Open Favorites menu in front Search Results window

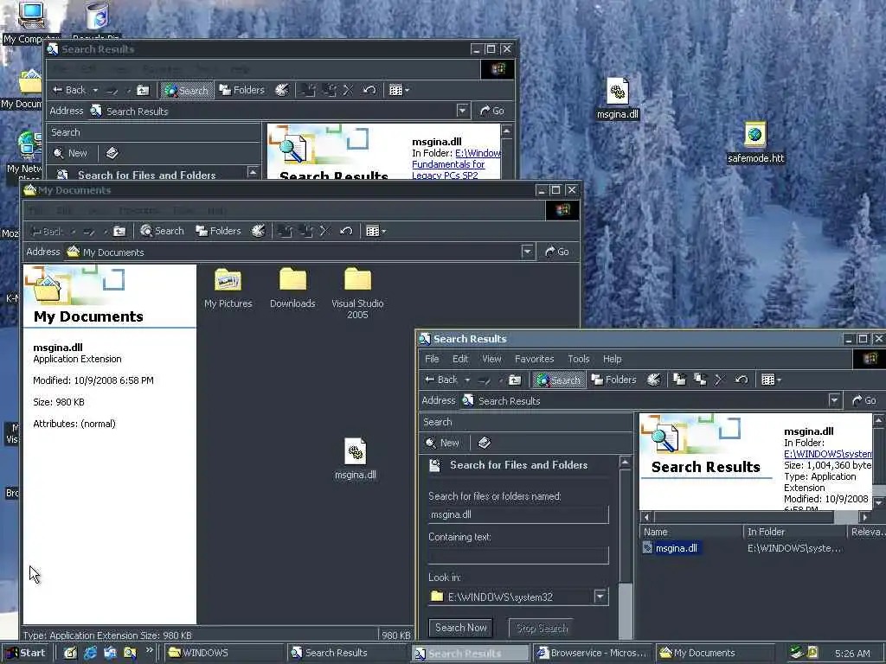[534, 359]
